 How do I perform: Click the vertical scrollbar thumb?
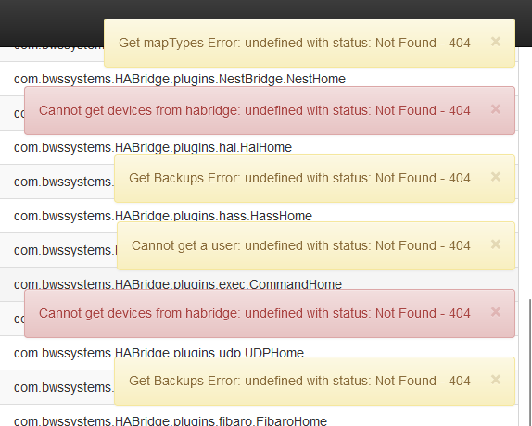pyautogui.click(x=530, y=362)
